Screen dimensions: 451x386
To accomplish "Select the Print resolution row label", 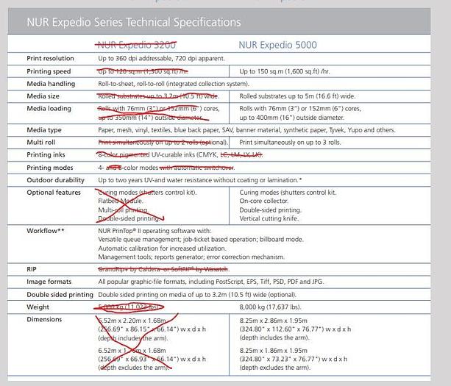I will 49,58.
